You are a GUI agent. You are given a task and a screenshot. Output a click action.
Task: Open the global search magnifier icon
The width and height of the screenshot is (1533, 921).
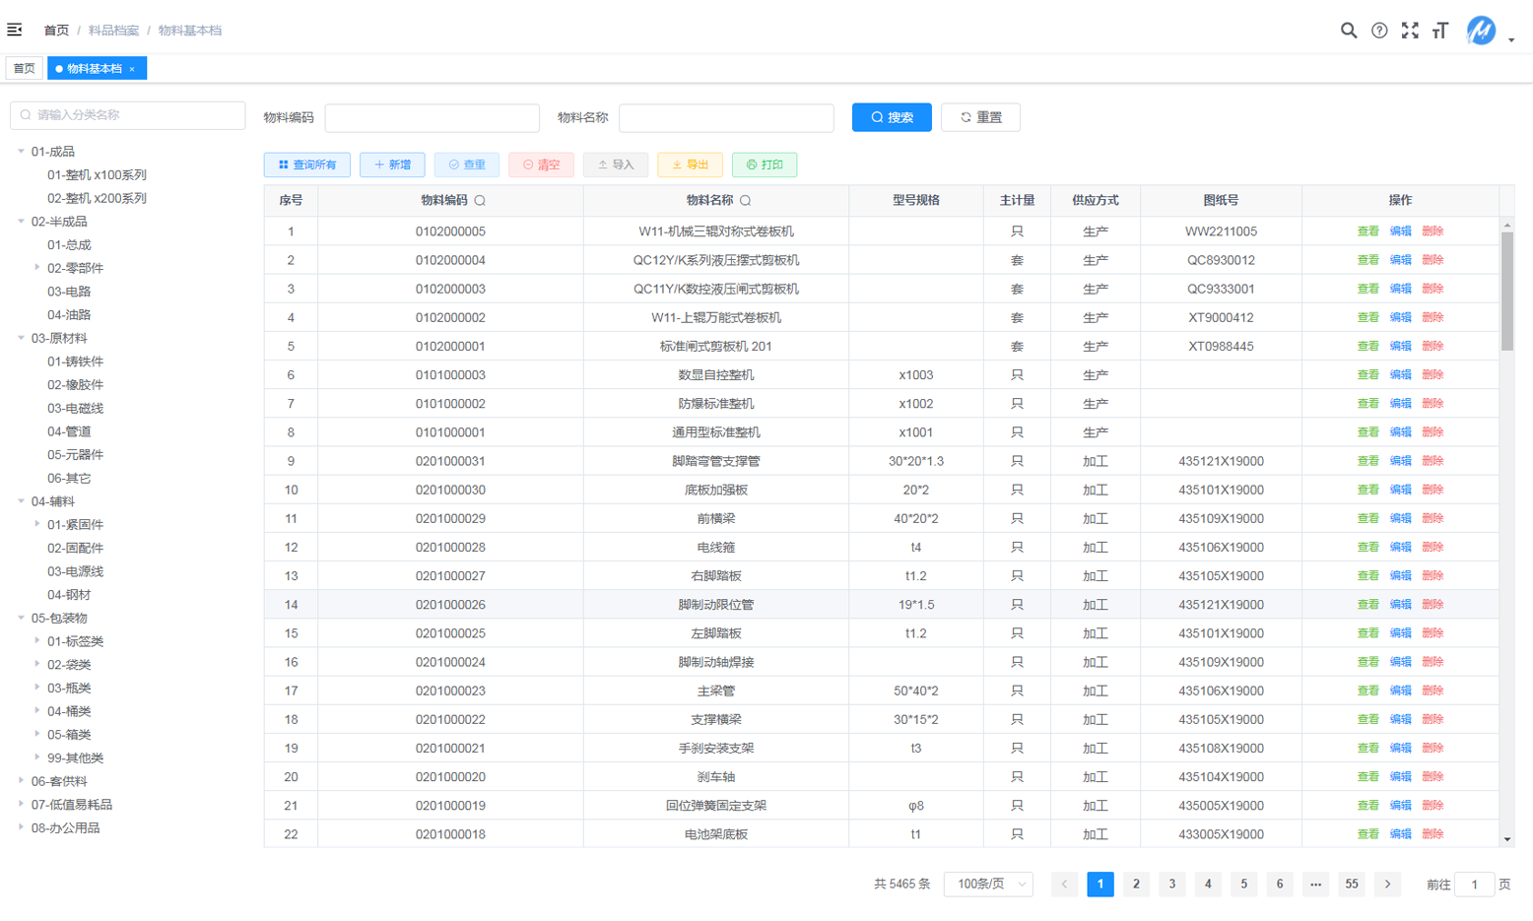[x=1348, y=31]
